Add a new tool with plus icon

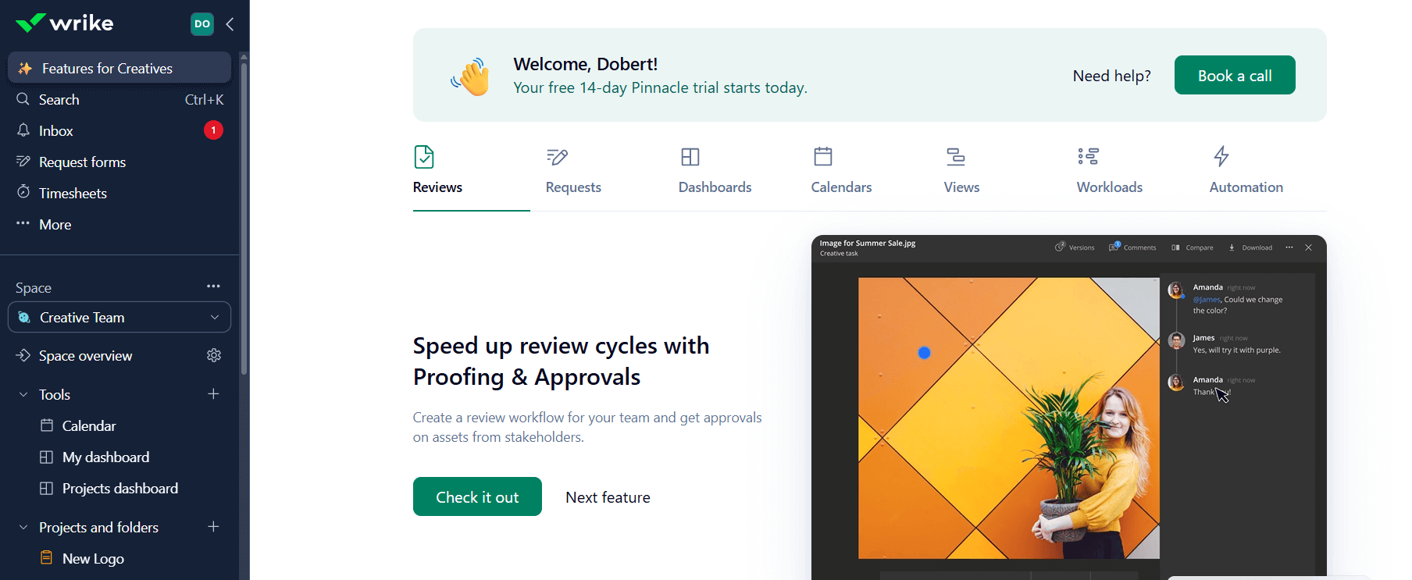pyautogui.click(x=213, y=394)
